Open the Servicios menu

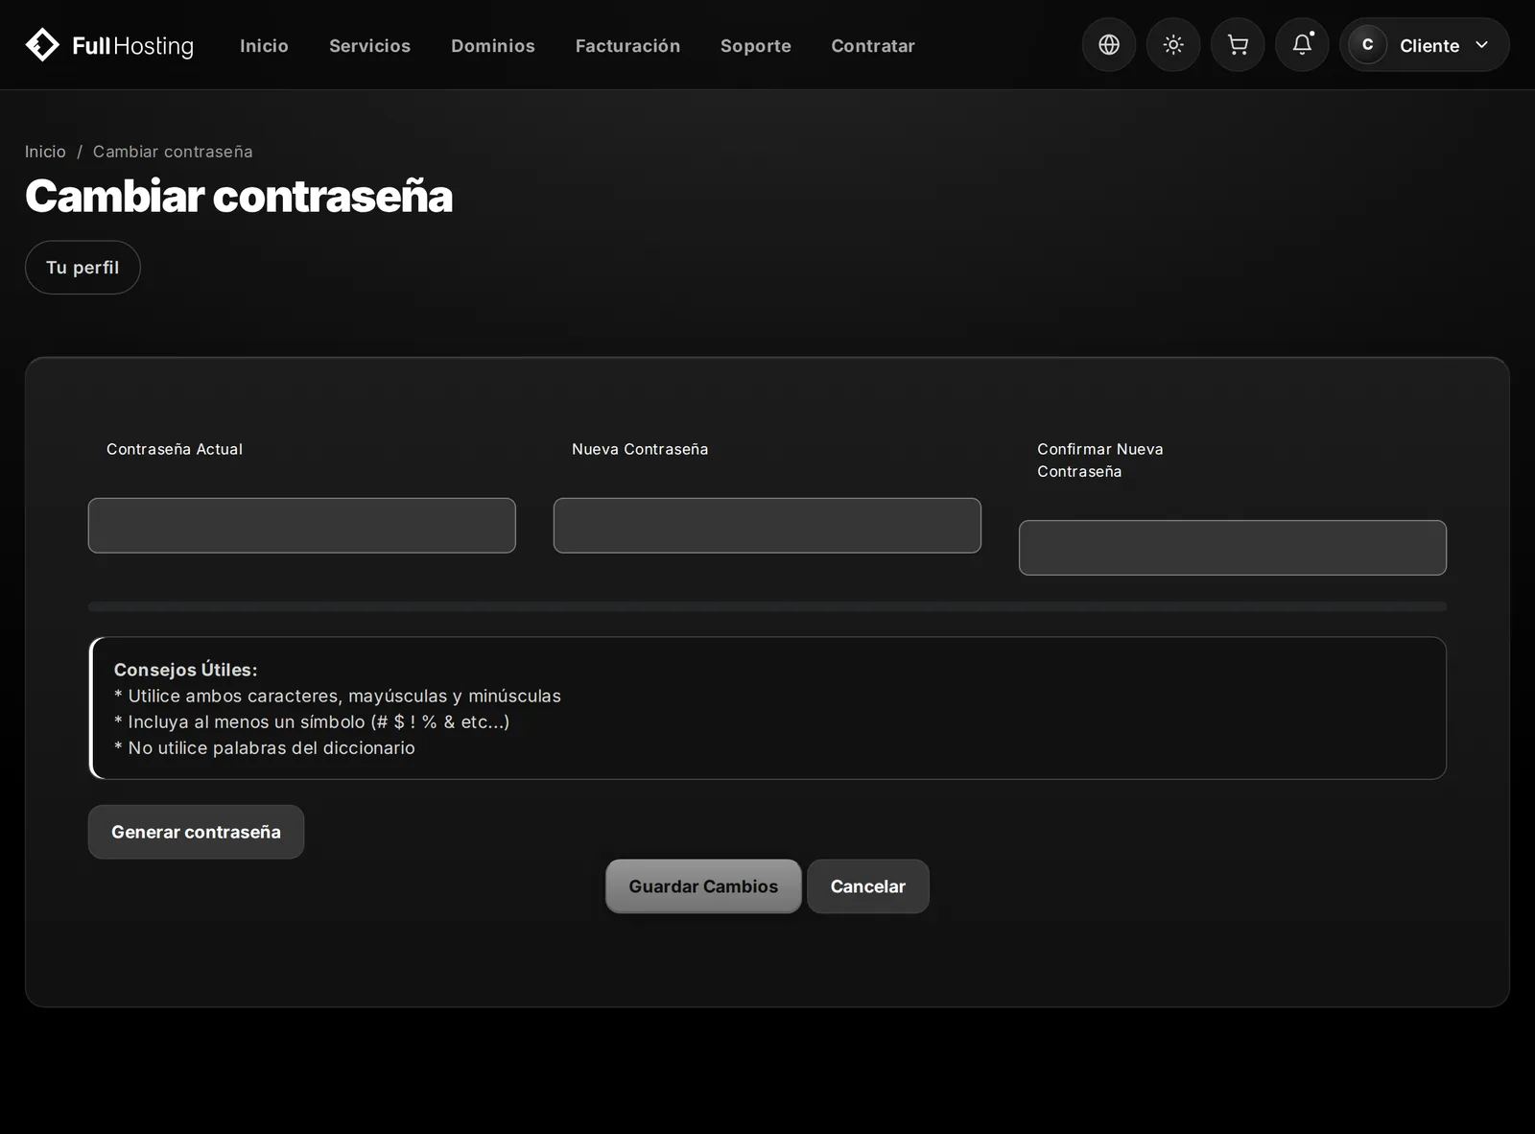tap(369, 46)
